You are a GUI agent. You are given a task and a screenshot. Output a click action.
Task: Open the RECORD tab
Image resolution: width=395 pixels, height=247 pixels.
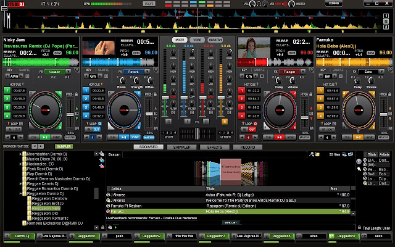click(247, 147)
